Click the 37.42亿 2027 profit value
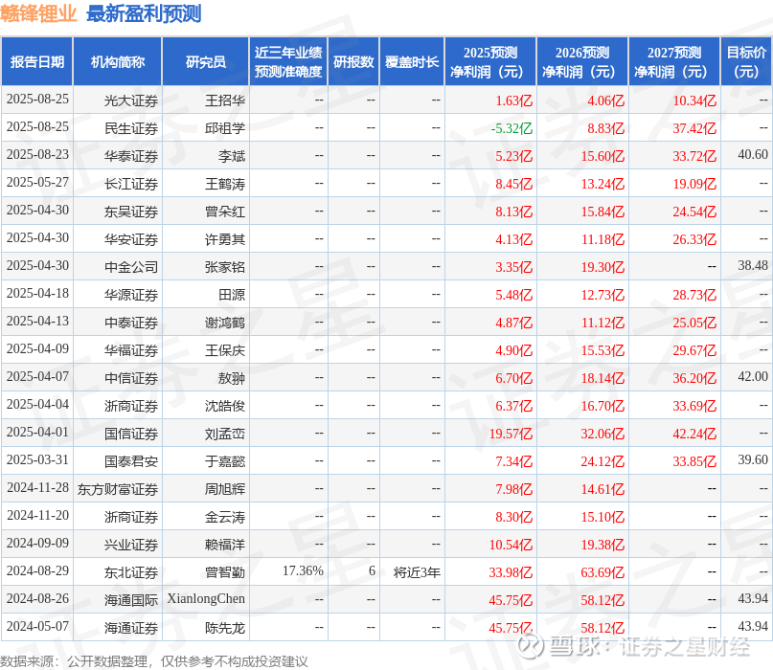 click(694, 128)
